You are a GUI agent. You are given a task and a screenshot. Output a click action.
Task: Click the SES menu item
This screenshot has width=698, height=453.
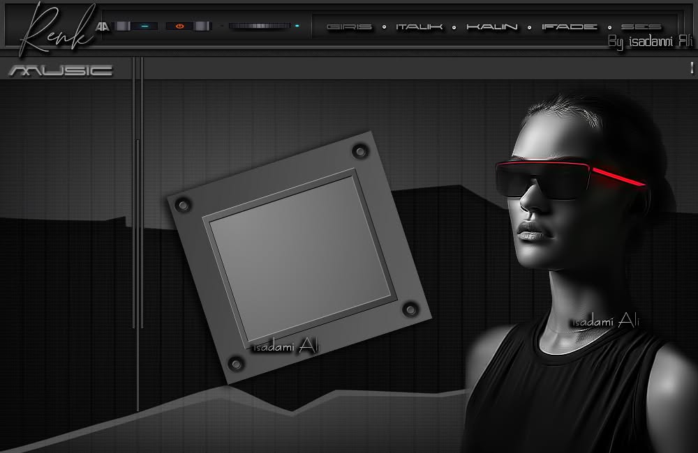tap(641, 27)
